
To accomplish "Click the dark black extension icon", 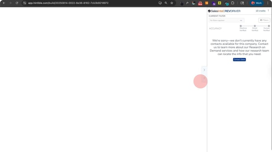I will pyautogui.click(x=182, y=3).
